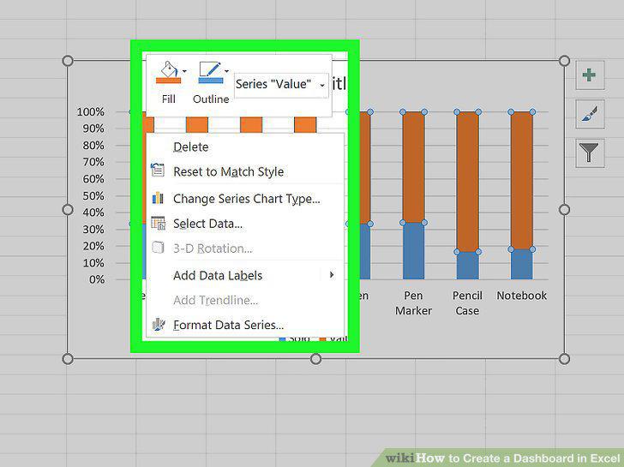
Task: Click the Reset to Match Style icon
Action: point(158,171)
